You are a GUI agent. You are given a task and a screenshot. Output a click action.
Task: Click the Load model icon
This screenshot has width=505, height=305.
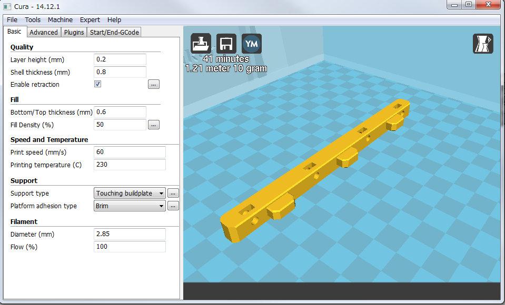click(x=201, y=44)
